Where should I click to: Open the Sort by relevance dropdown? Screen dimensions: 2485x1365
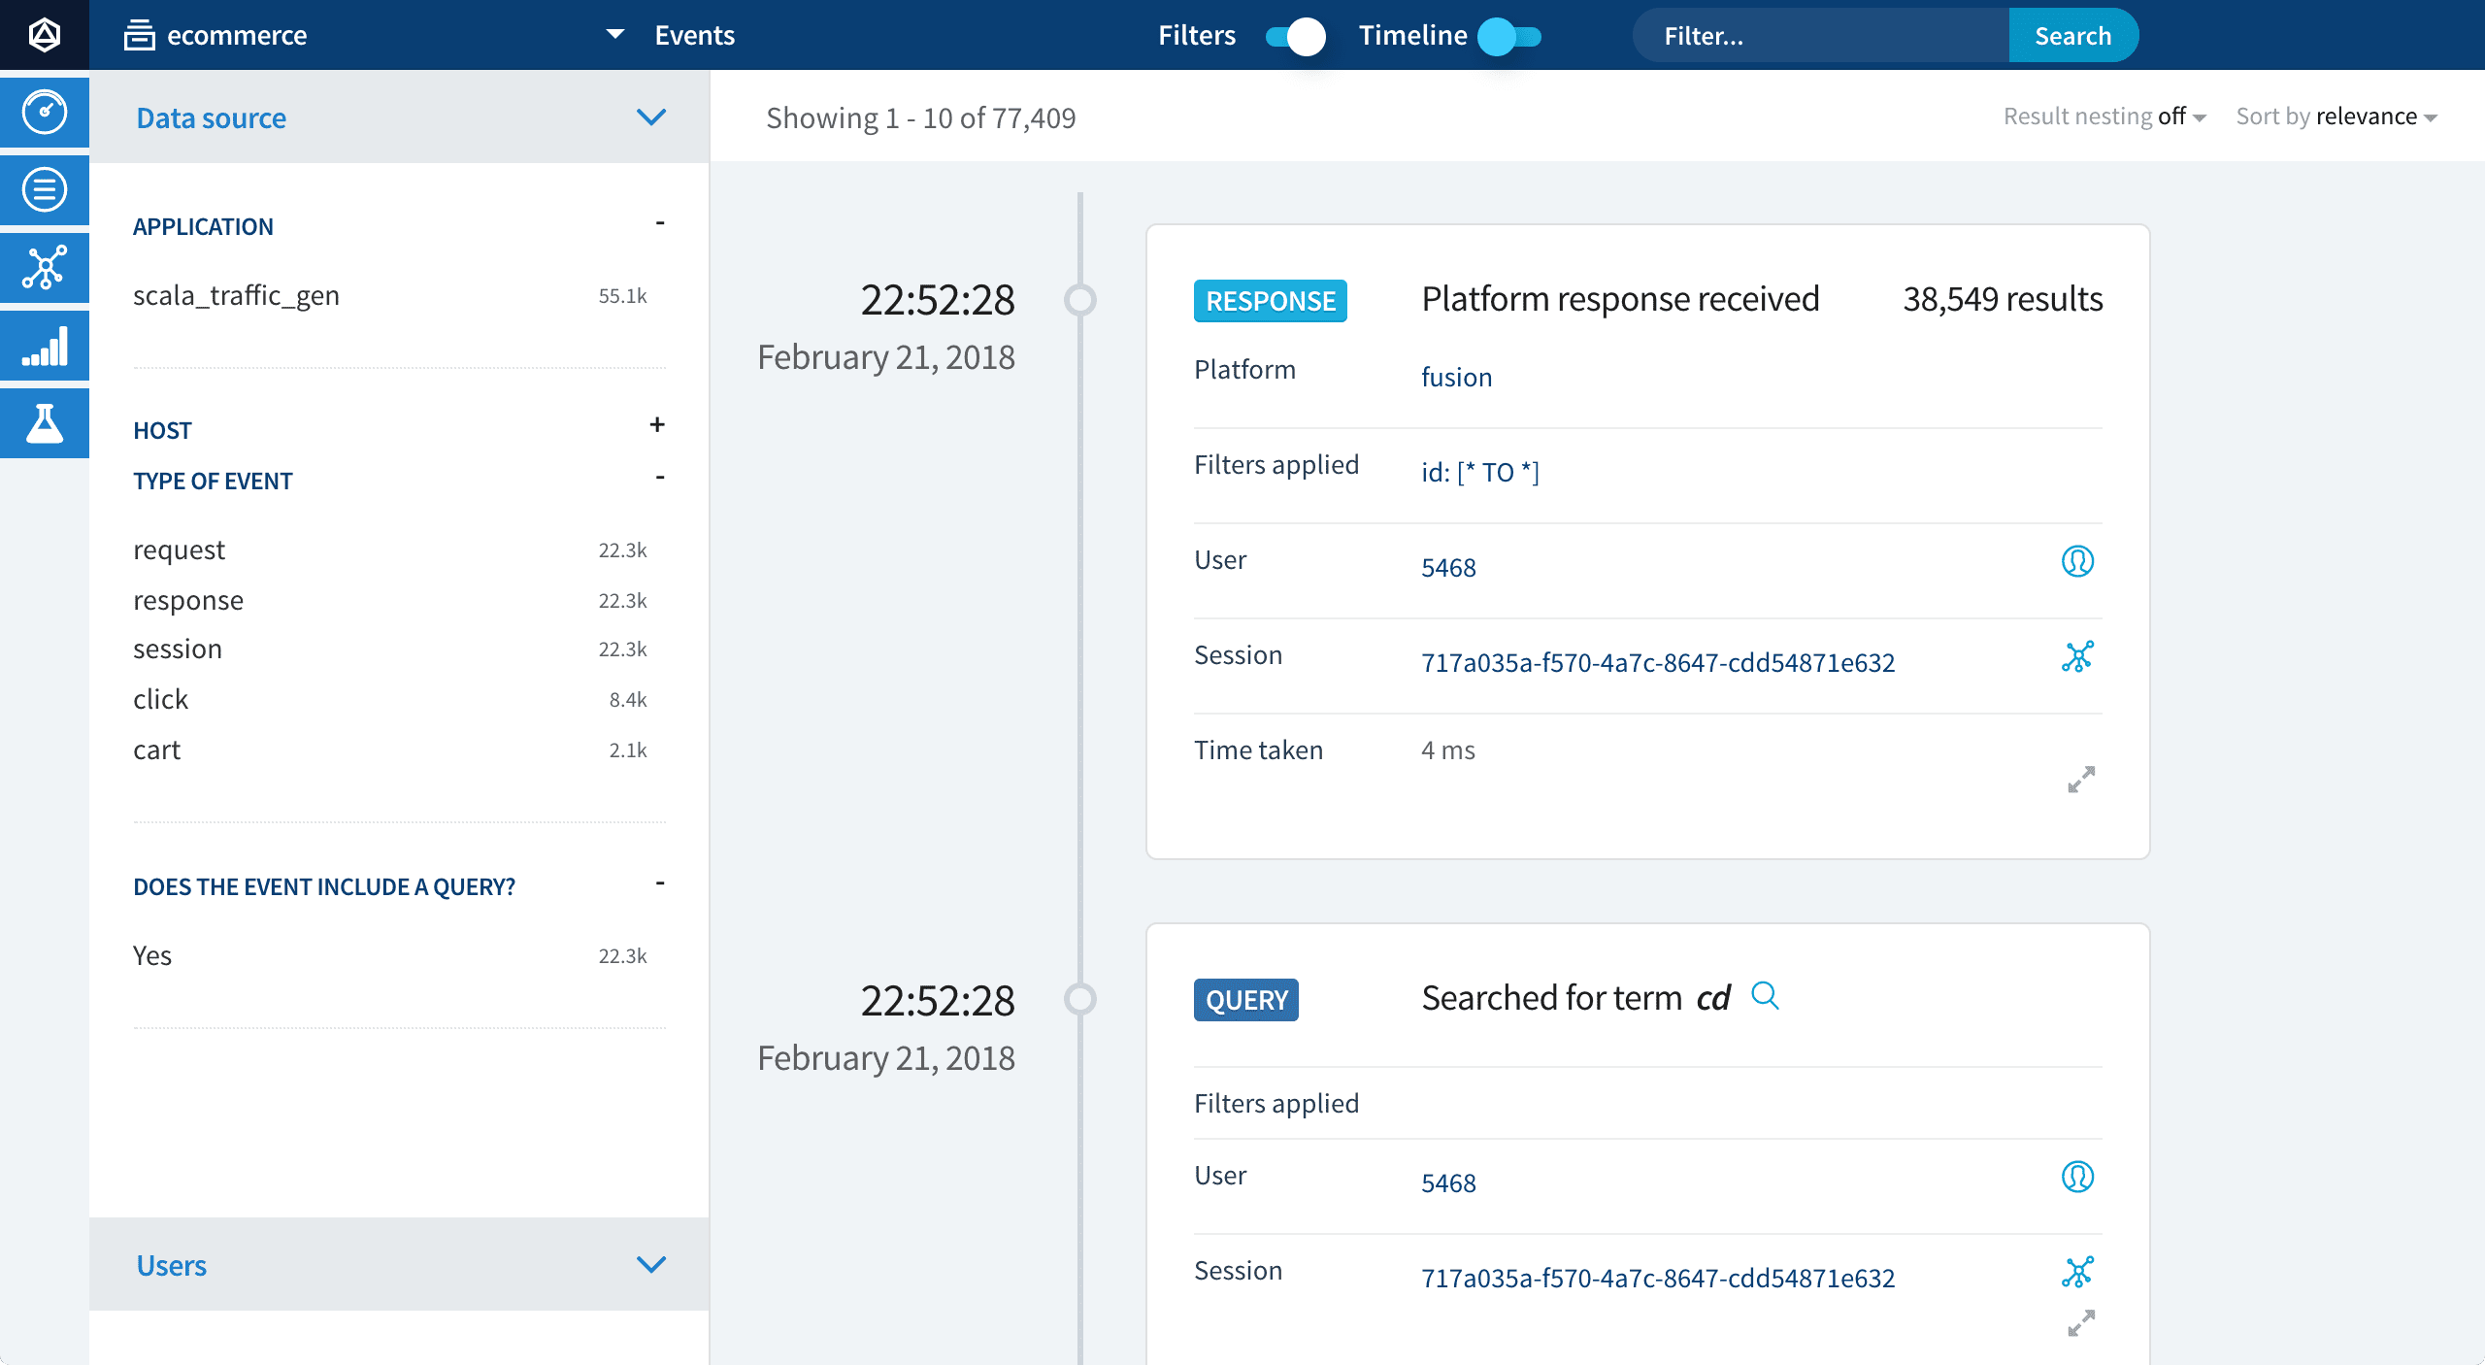(2336, 117)
